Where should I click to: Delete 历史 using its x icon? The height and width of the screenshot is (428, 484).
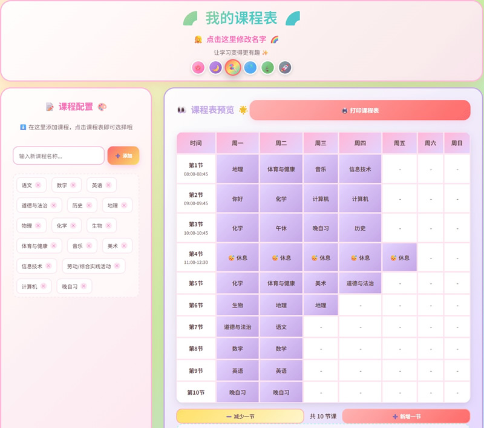click(x=89, y=206)
